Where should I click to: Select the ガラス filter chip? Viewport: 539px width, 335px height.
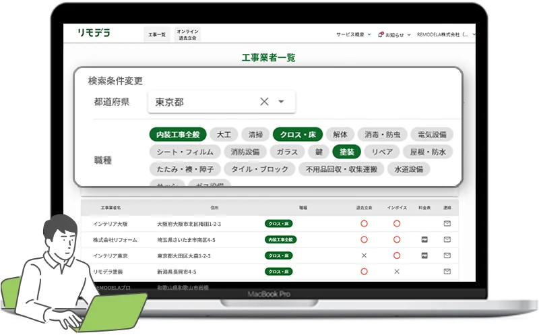coord(287,152)
